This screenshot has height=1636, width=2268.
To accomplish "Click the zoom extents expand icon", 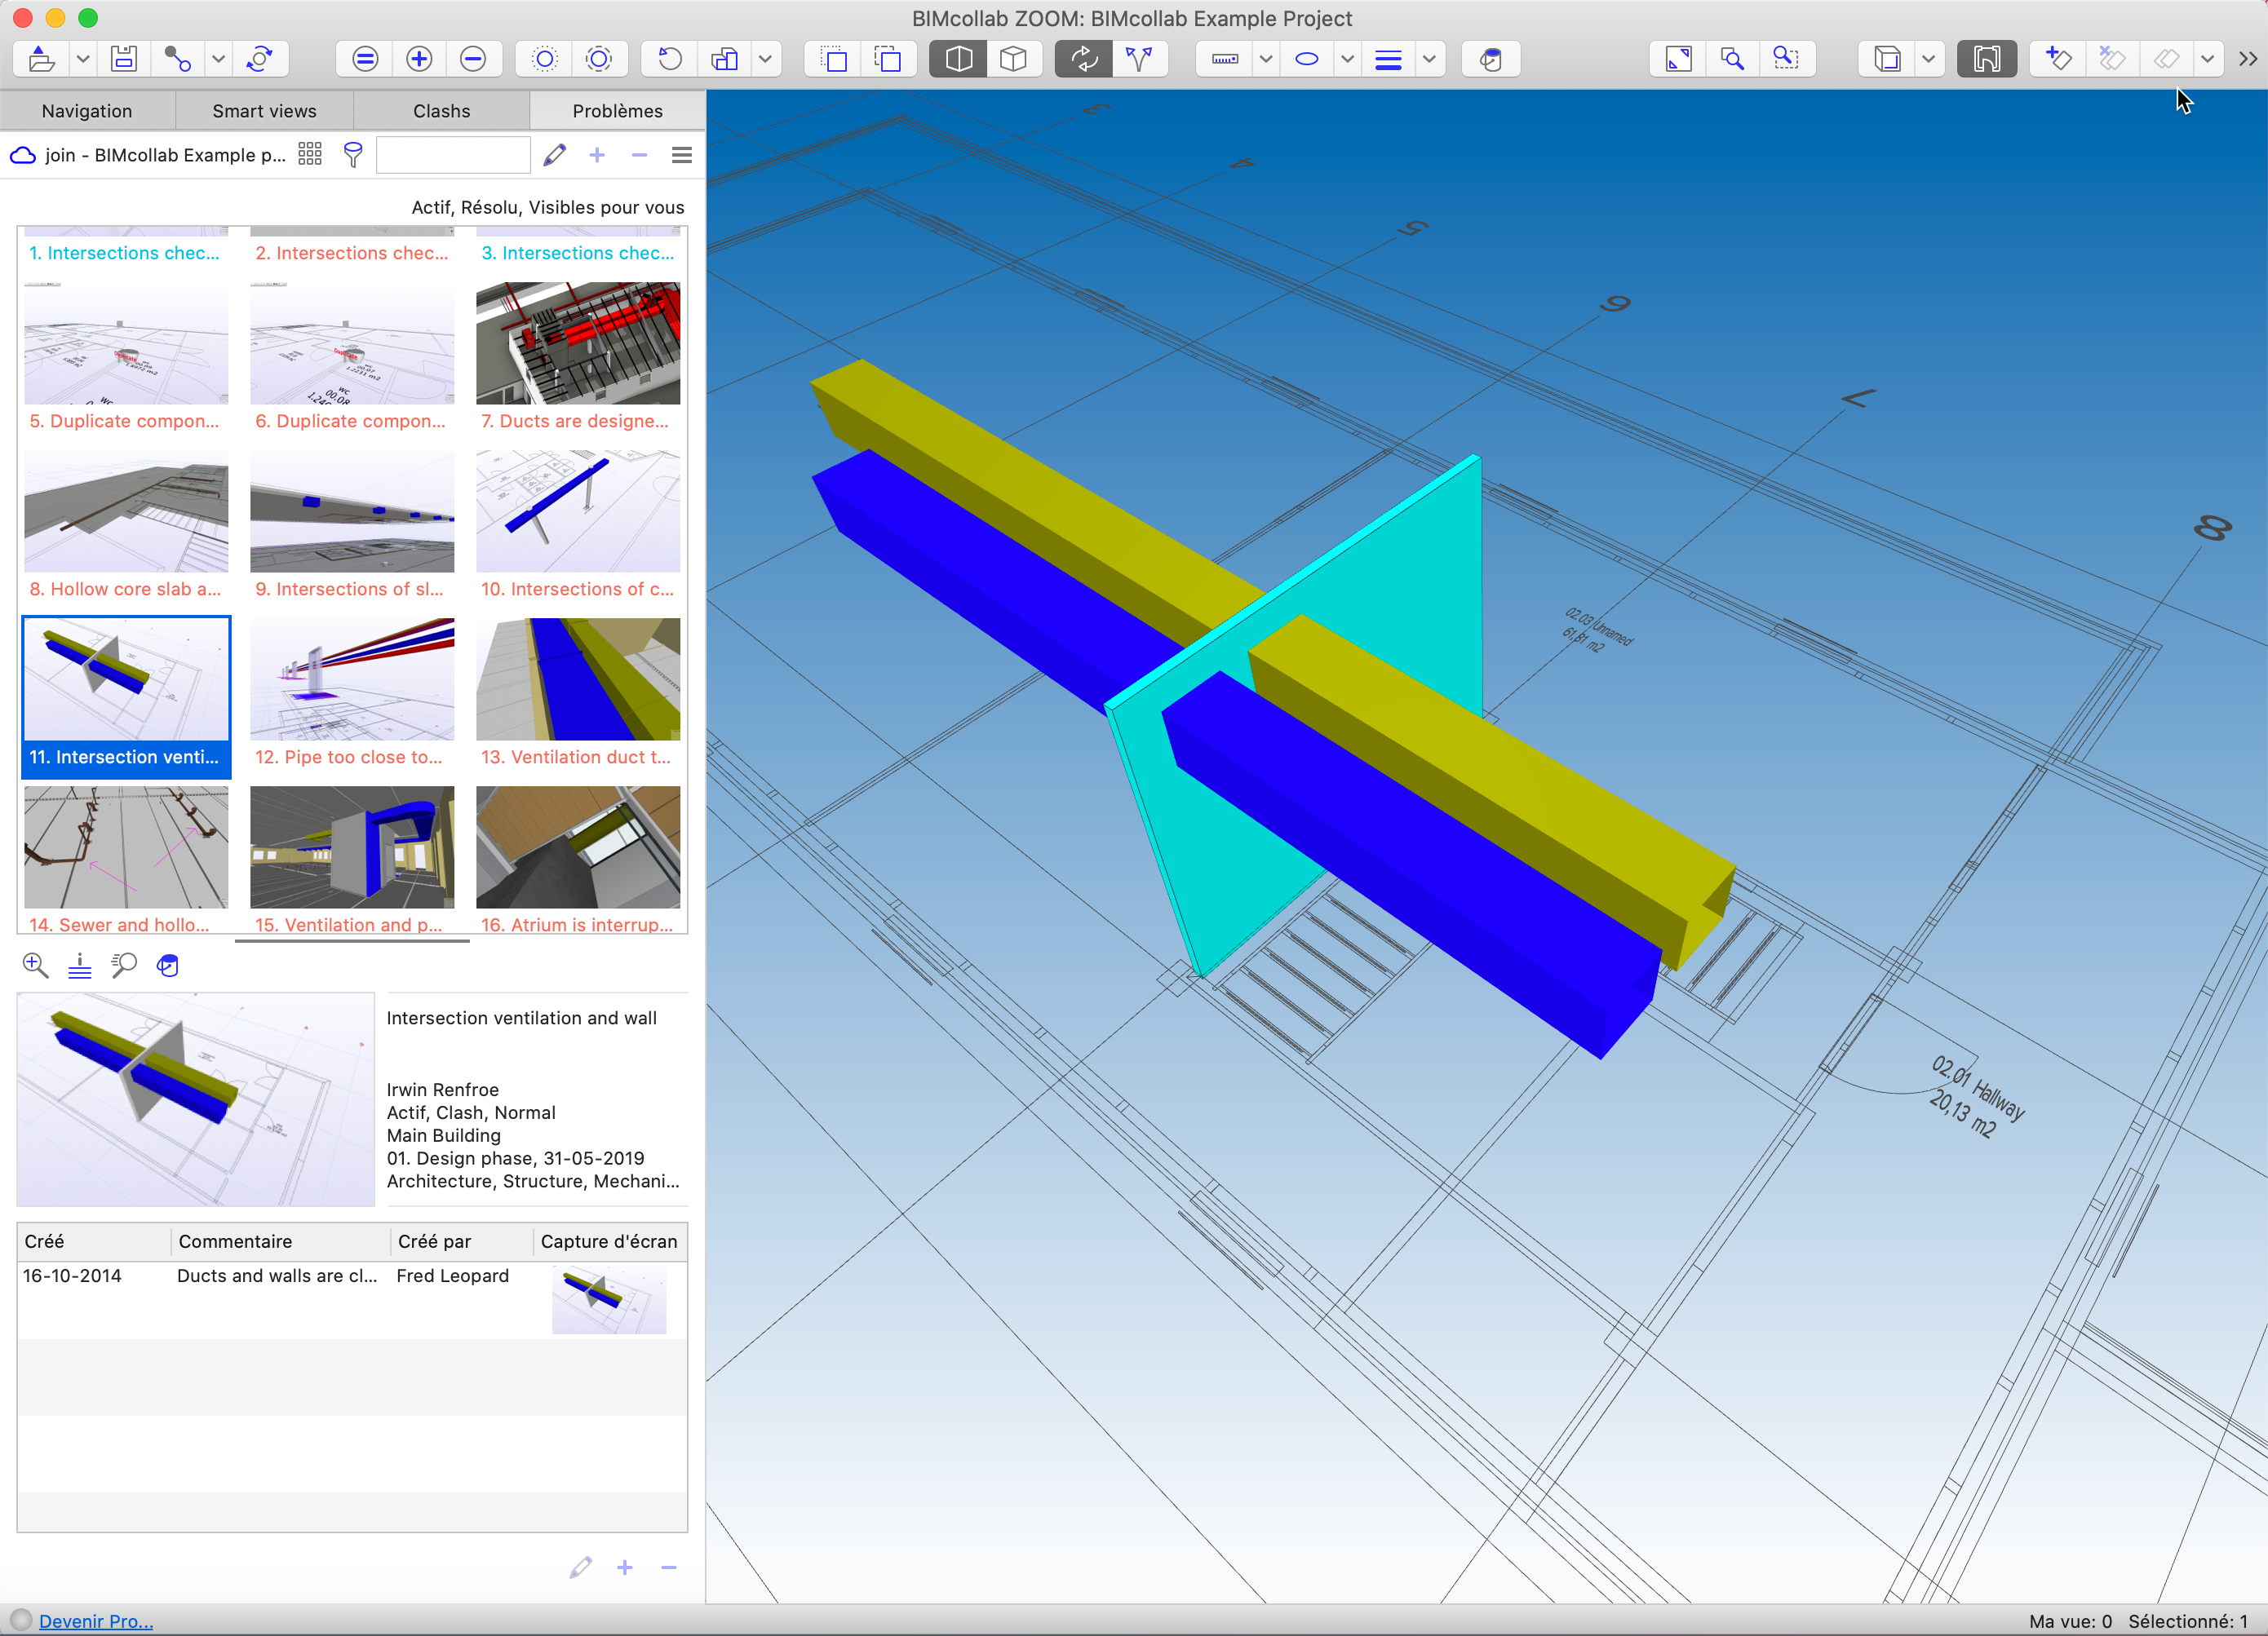I will [x=1679, y=59].
